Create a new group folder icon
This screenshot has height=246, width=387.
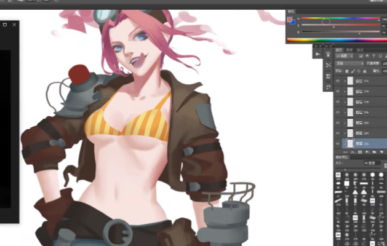(375, 152)
